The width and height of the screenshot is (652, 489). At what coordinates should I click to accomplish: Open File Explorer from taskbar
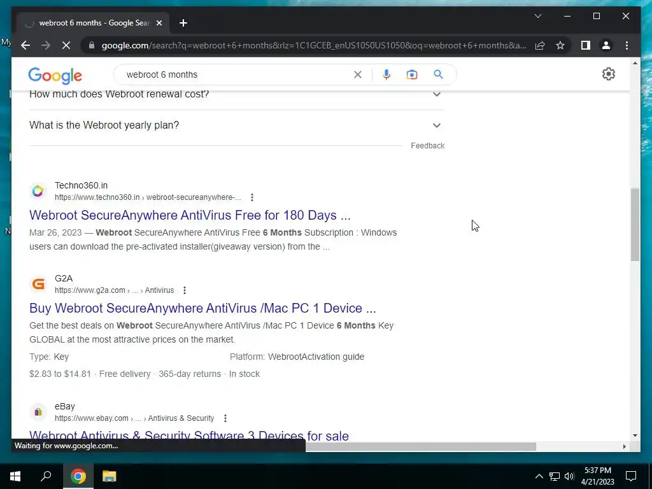coord(109,476)
